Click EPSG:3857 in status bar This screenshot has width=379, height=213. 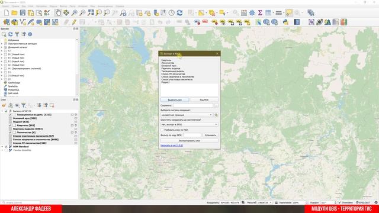click(363, 202)
